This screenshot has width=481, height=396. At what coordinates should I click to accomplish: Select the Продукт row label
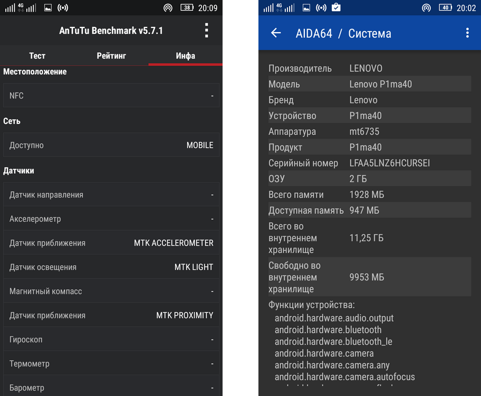[x=285, y=147]
